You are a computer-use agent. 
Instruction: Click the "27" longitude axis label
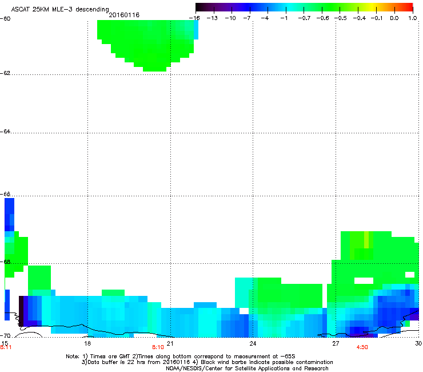(336, 343)
